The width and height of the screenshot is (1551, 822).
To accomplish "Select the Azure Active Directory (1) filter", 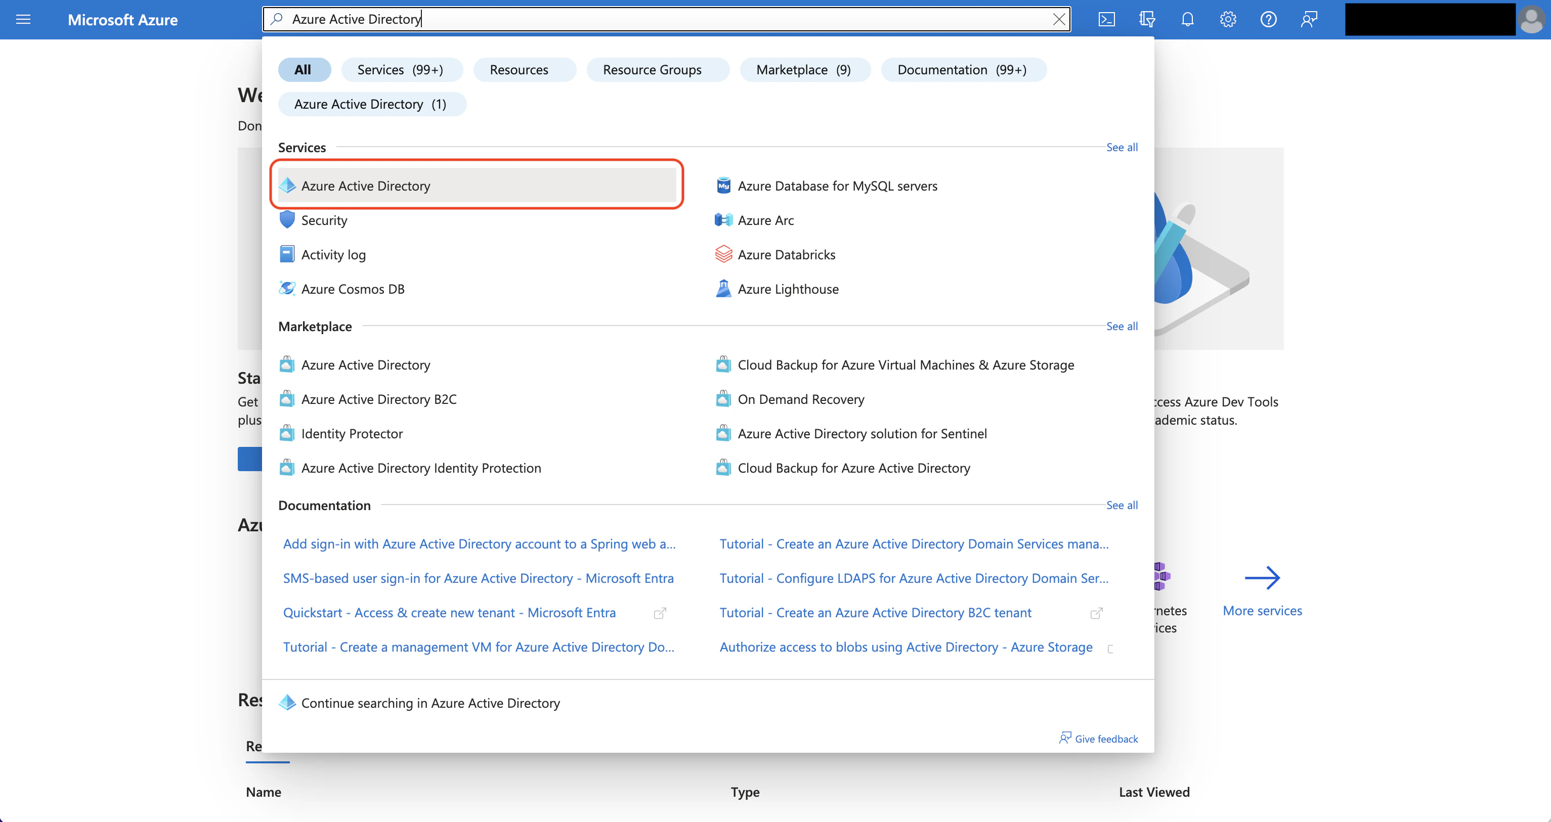I will pos(371,104).
